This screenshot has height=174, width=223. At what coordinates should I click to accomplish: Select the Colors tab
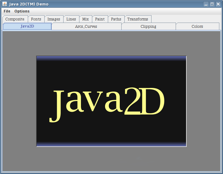(x=197, y=27)
